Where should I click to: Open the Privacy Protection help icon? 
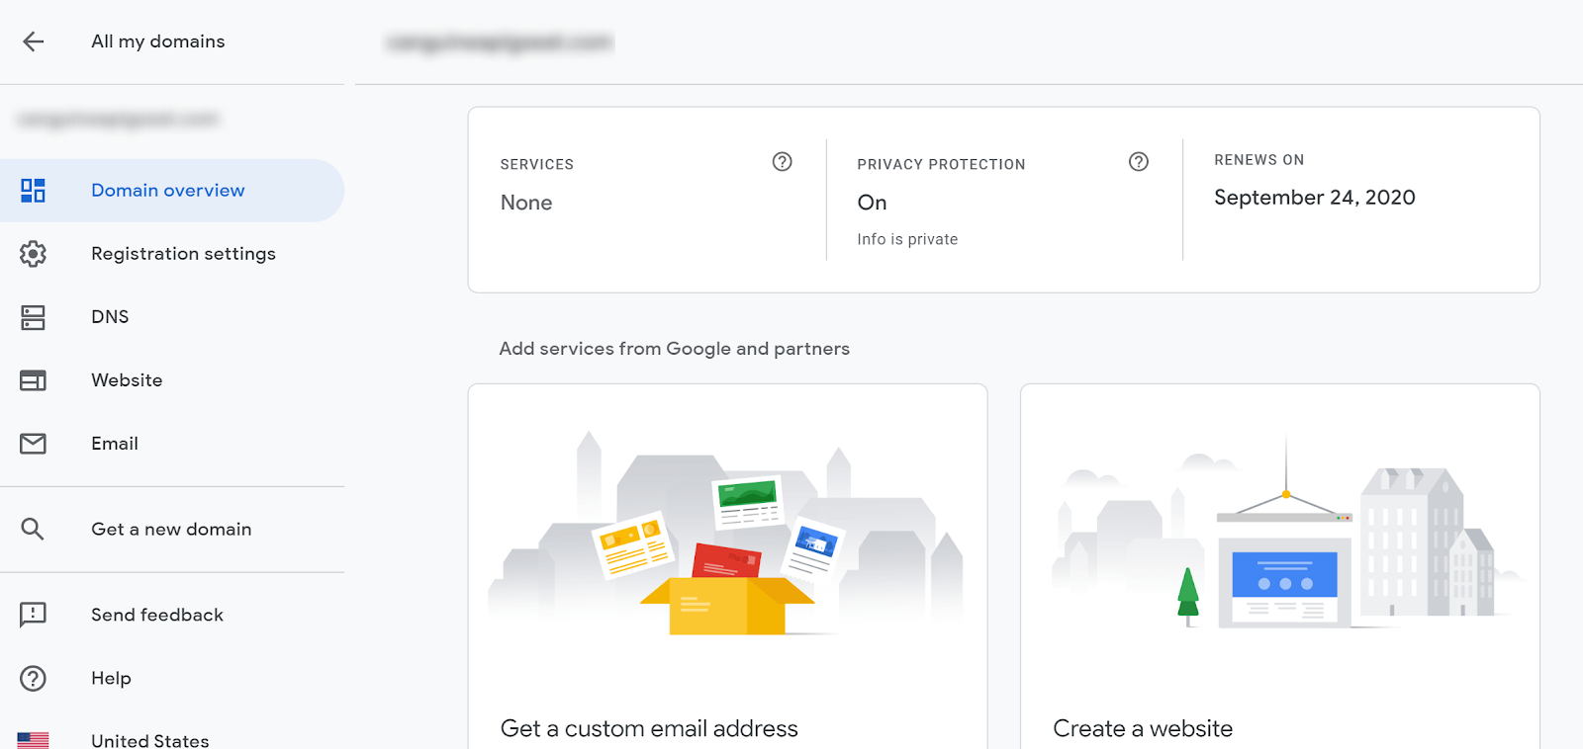(x=1139, y=162)
